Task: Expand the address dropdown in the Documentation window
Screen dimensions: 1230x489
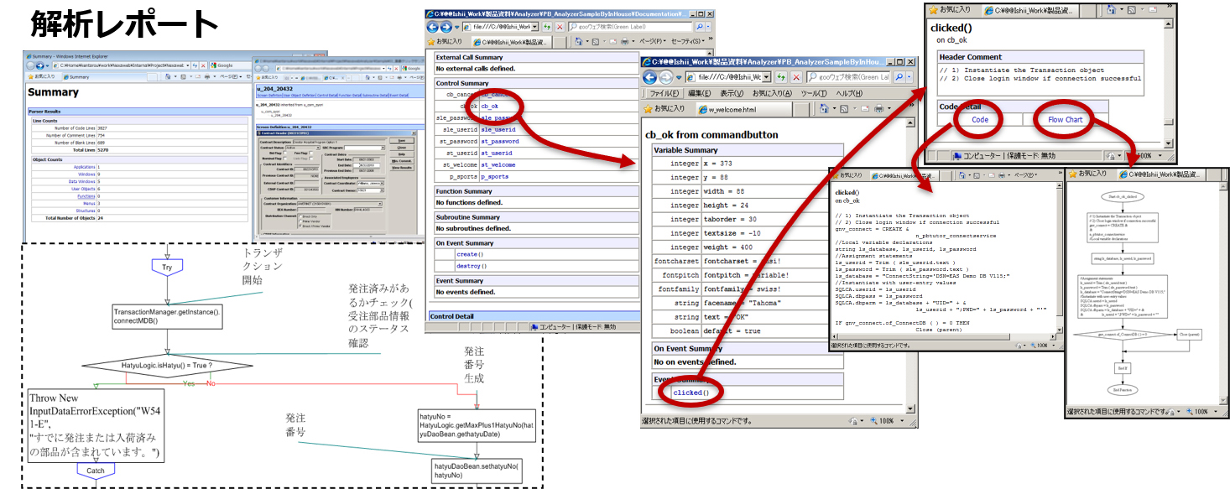Action: click(x=534, y=27)
